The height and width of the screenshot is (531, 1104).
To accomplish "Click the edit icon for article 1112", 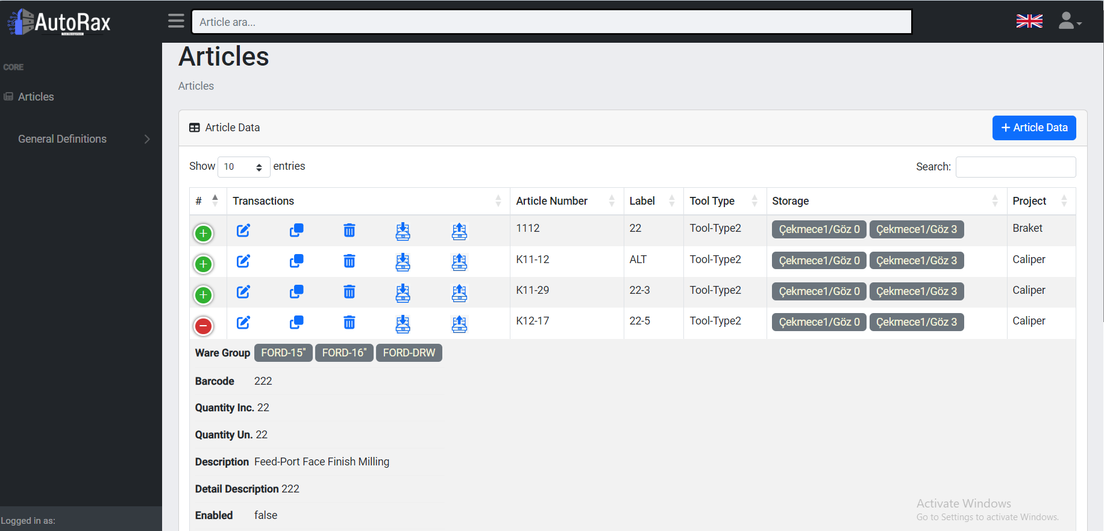I will (243, 231).
